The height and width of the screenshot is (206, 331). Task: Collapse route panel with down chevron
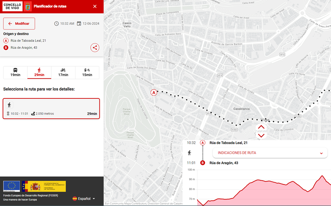pos(261,135)
